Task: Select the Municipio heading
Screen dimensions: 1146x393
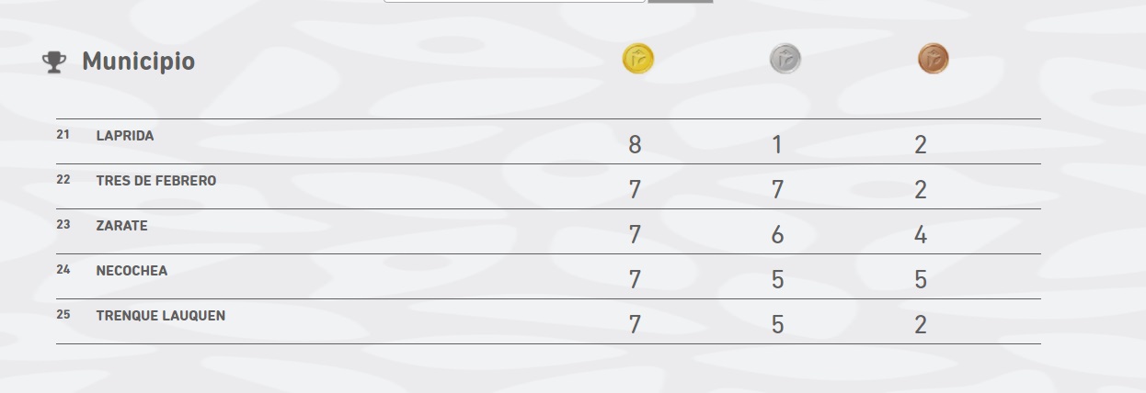Action: coord(138,62)
